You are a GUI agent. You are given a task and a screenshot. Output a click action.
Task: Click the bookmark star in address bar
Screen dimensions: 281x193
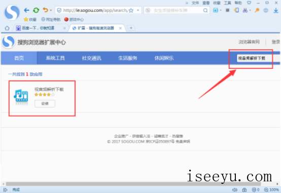131,10
